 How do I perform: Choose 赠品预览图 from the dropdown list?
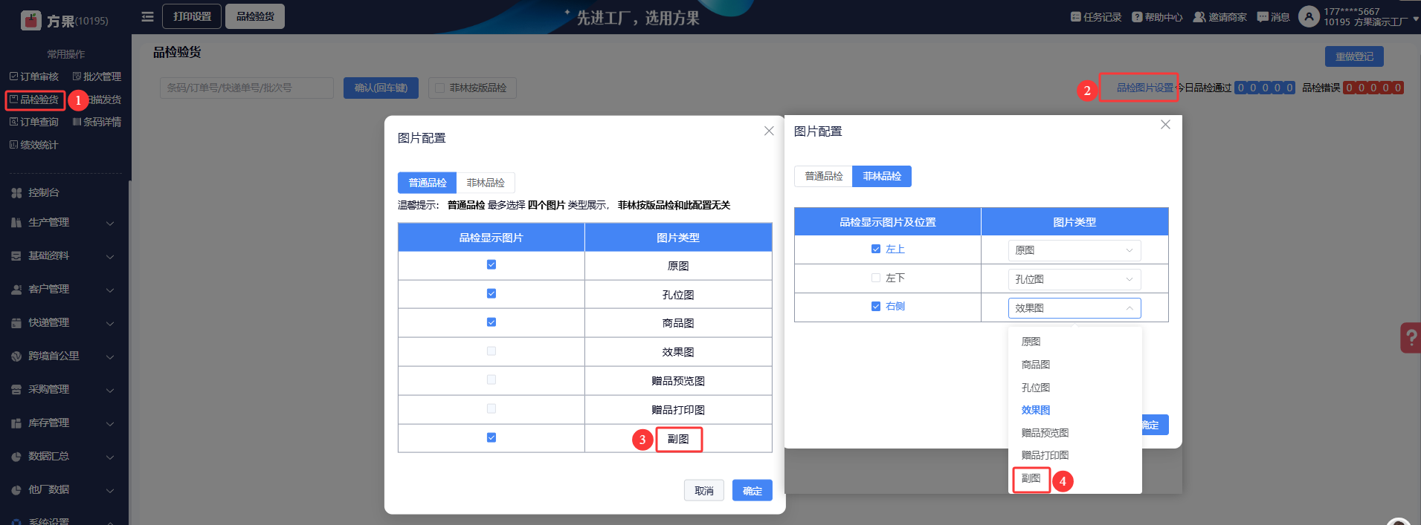click(x=1045, y=433)
